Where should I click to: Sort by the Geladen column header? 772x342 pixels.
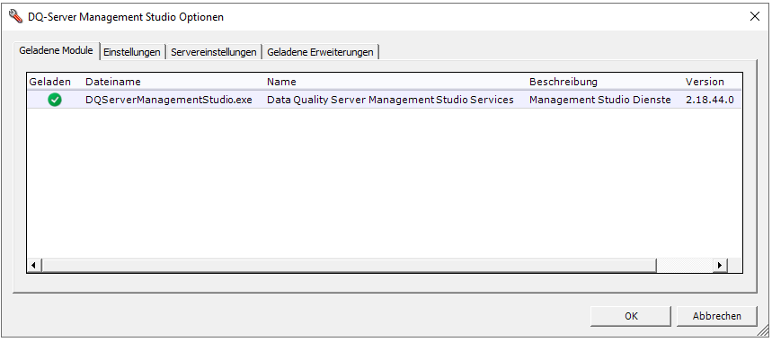(x=50, y=82)
